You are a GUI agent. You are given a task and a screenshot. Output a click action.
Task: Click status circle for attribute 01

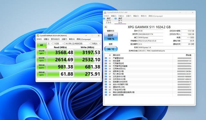106,58
